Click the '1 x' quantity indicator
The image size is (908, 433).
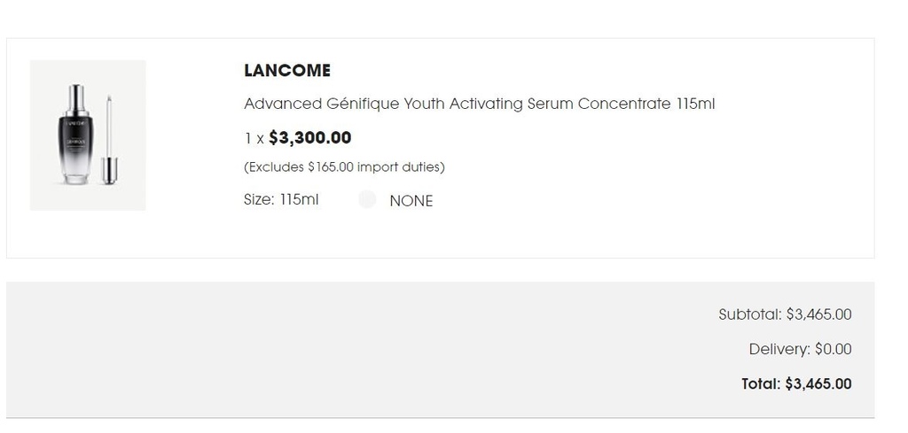[254, 139]
